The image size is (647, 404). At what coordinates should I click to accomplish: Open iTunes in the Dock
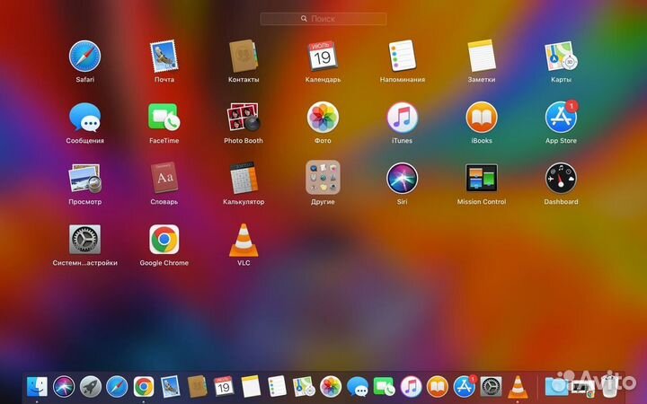pos(411,388)
